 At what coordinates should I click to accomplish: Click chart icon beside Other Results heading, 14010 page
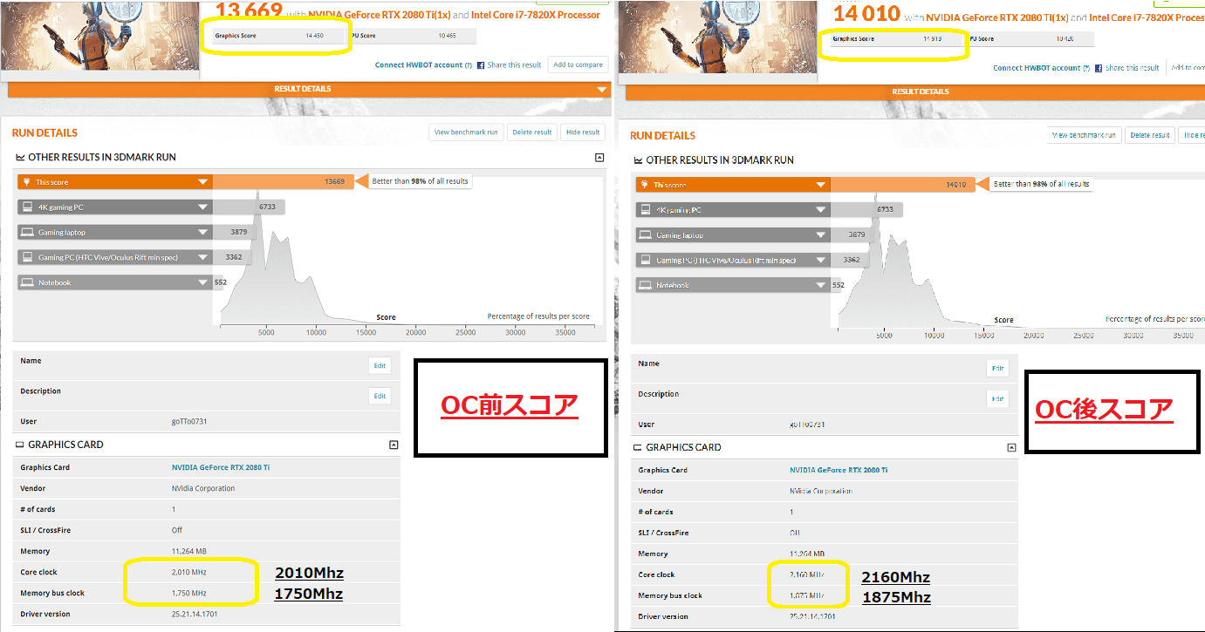(638, 160)
